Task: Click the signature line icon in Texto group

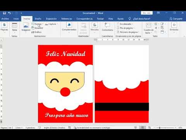Action: 162,24
